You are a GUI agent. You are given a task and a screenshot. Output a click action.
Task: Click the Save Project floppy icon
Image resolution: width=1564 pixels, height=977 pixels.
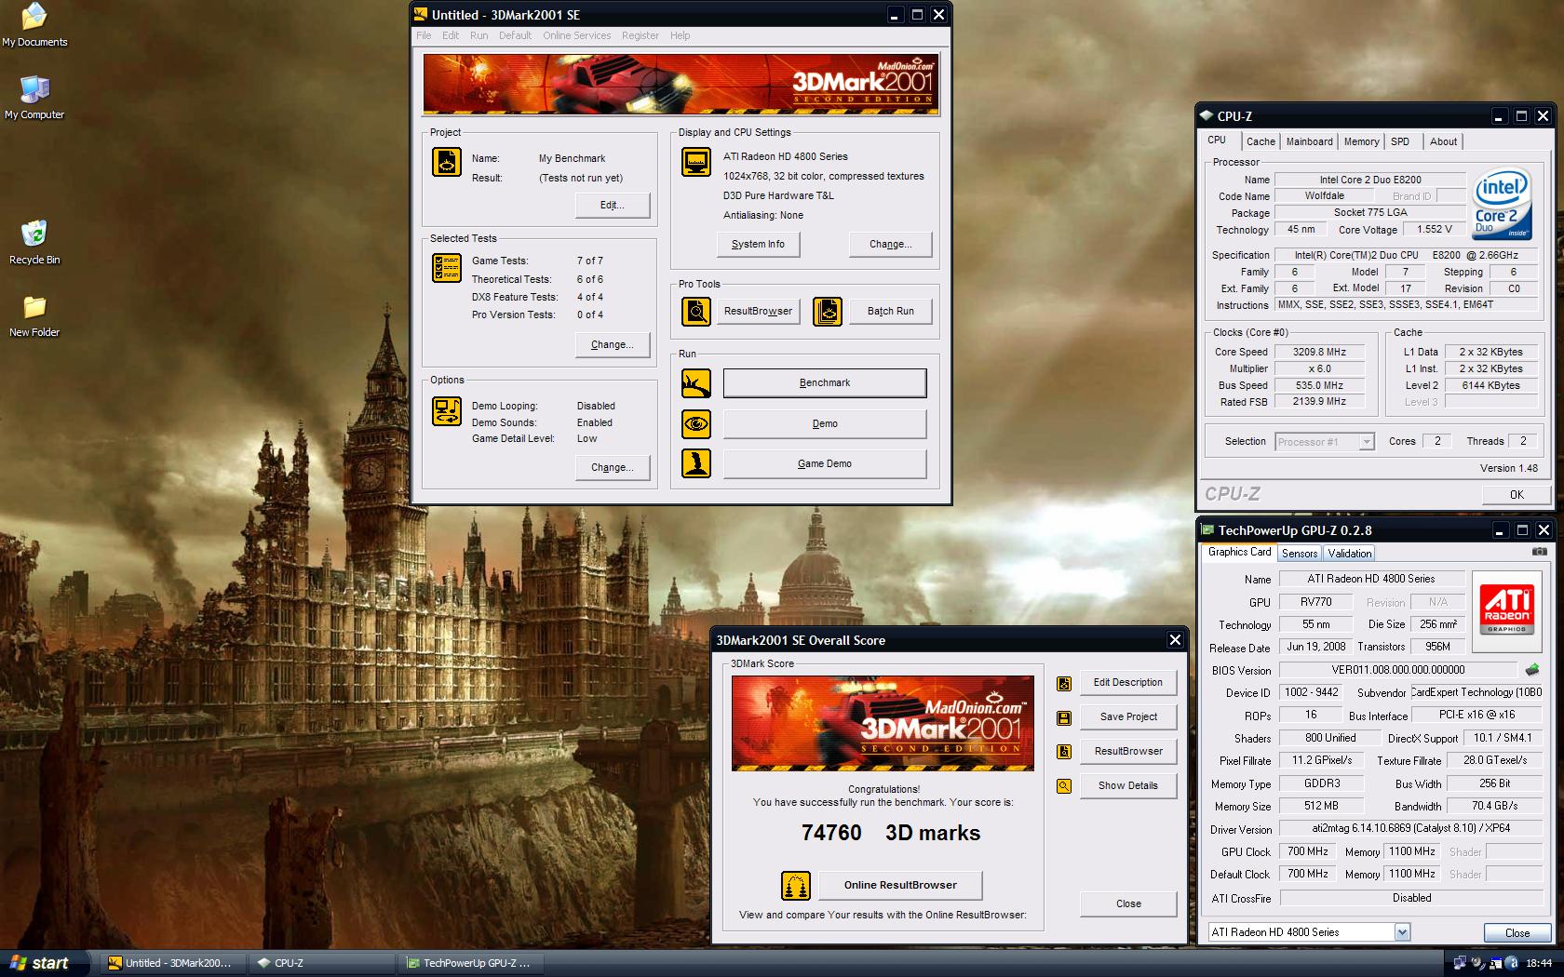[1064, 717]
